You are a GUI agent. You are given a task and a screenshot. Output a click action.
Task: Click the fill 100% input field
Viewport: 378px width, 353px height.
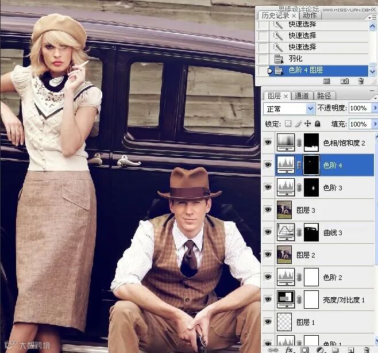click(360, 124)
